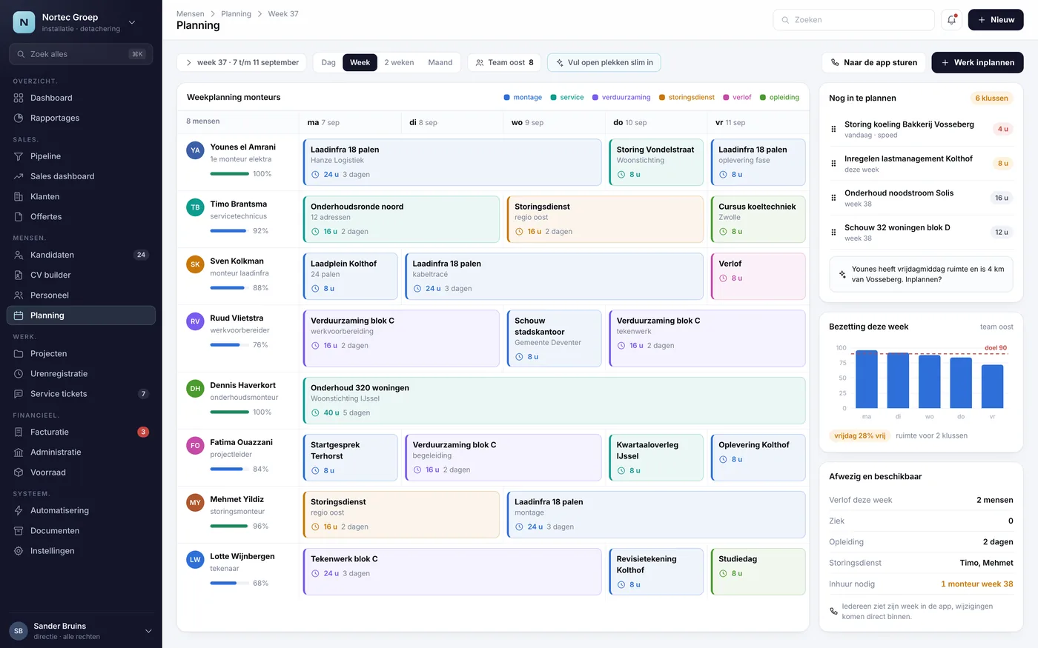
Task: Click the Sales dashboard trend icon
Action: (19, 176)
